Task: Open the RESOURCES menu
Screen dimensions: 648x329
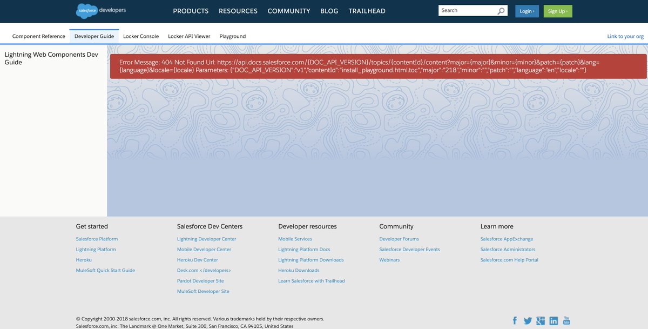Action: [238, 11]
